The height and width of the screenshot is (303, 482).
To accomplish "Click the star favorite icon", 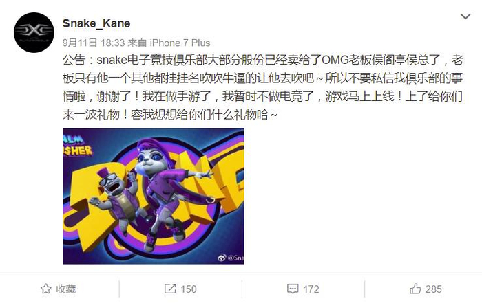I will (46, 289).
